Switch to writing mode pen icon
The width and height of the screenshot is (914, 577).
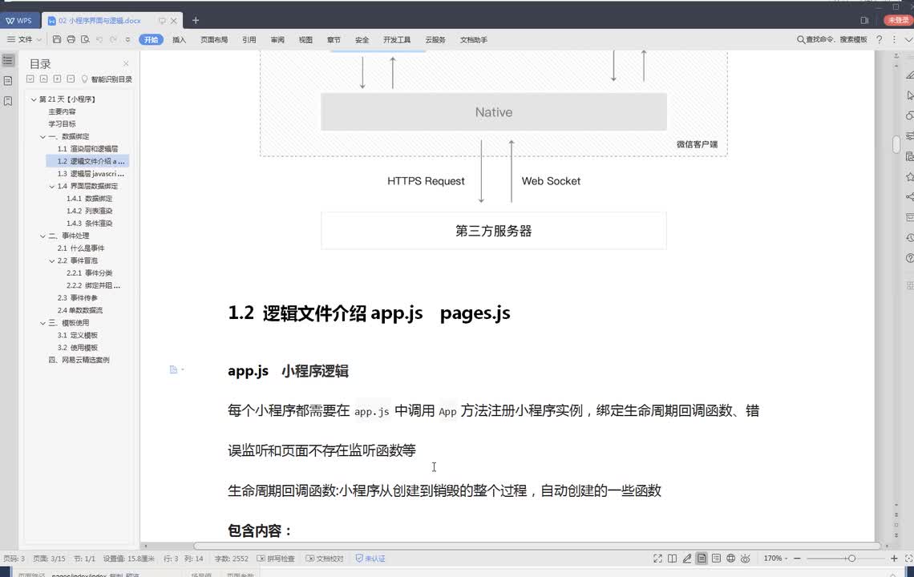(687, 559)
